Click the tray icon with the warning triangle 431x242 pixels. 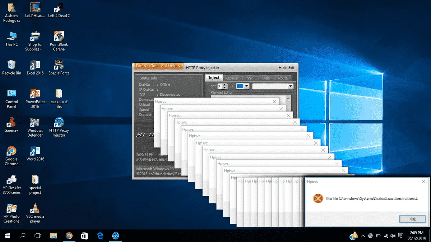point(354,235)
